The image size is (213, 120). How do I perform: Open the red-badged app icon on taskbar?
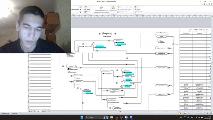[121, 117]
